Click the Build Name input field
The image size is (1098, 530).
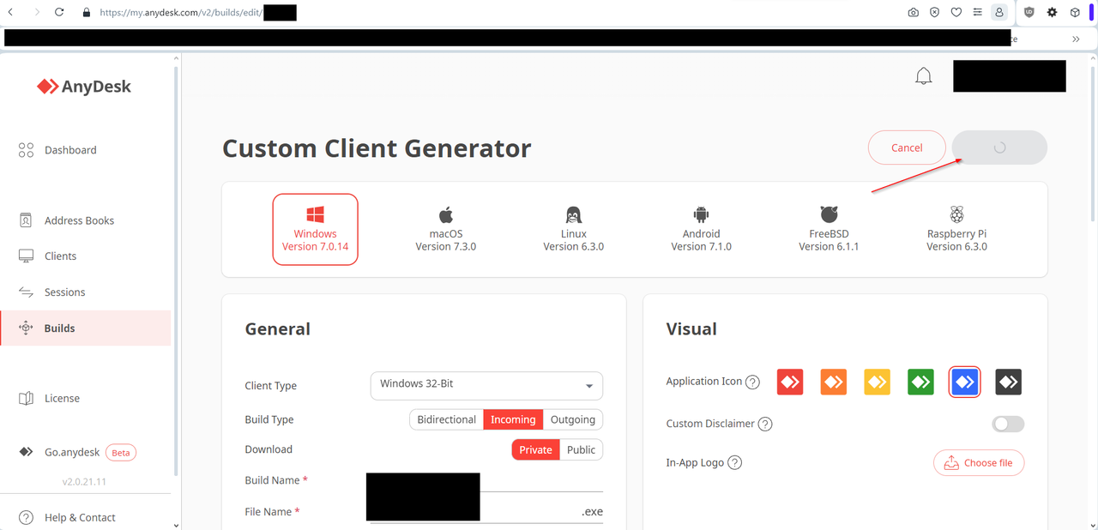click(x=486, y=480)
